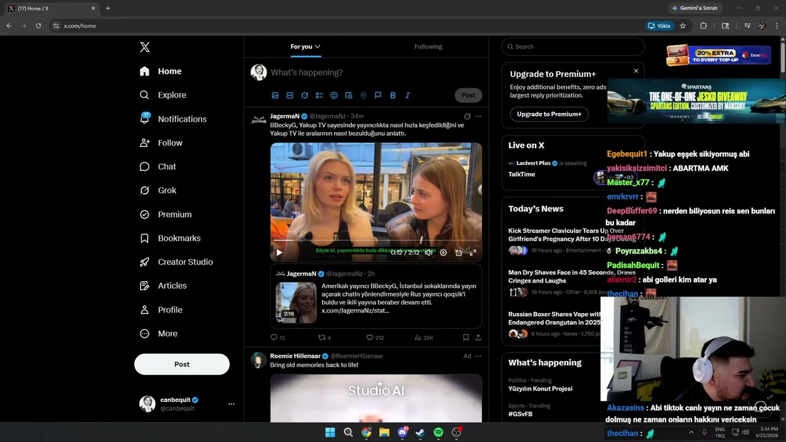Open Yüzyılın Konut Projesi trend

(540, 389)
